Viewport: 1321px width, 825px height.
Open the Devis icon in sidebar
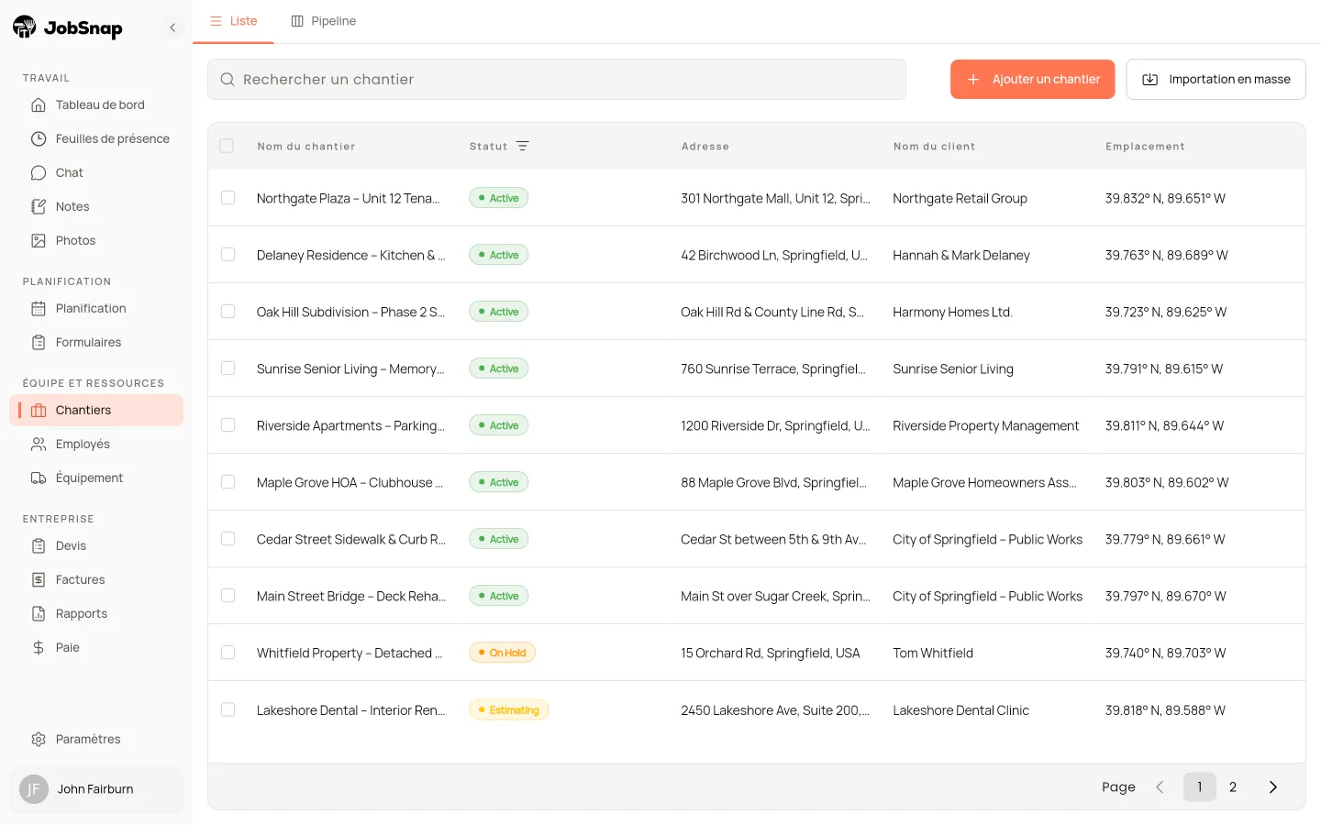click(39, 546)
